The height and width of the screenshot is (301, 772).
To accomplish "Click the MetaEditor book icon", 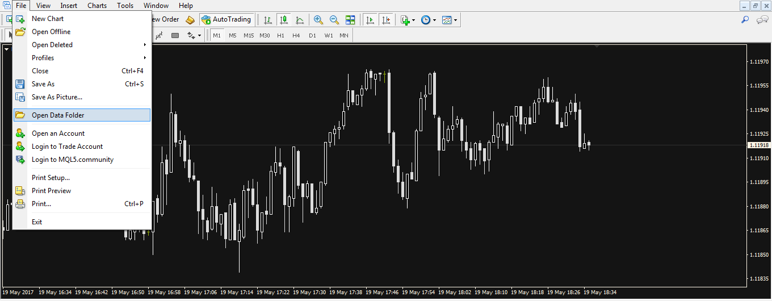I will coord(190,20).
